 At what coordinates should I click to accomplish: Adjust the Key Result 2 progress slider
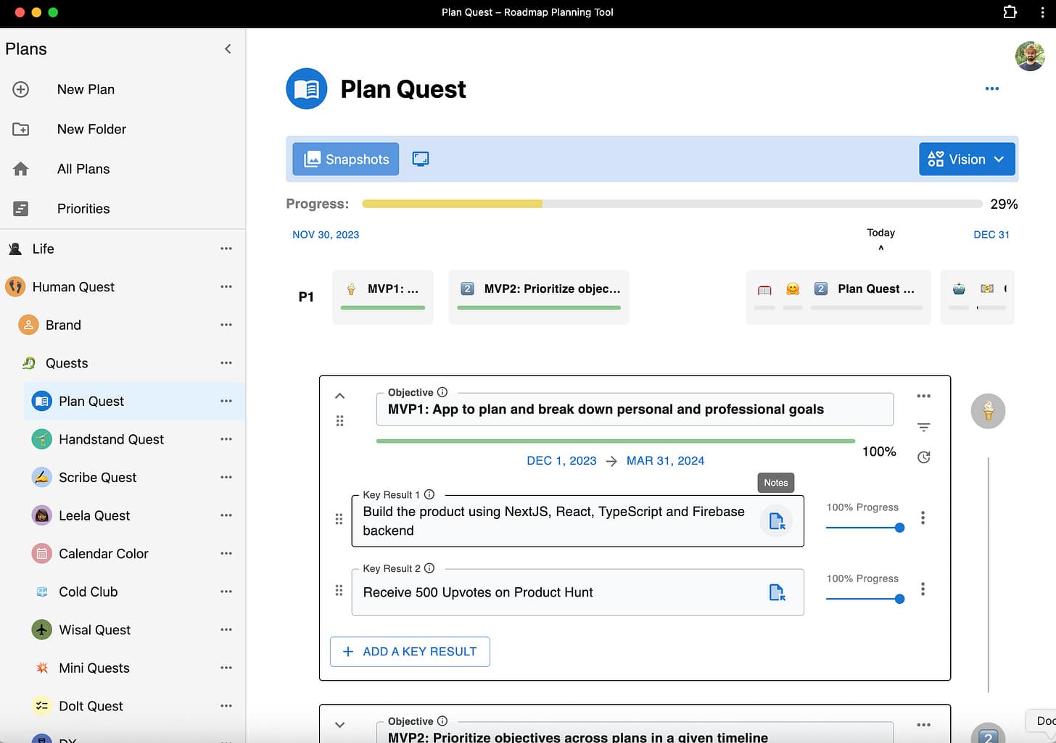(899, 599)
